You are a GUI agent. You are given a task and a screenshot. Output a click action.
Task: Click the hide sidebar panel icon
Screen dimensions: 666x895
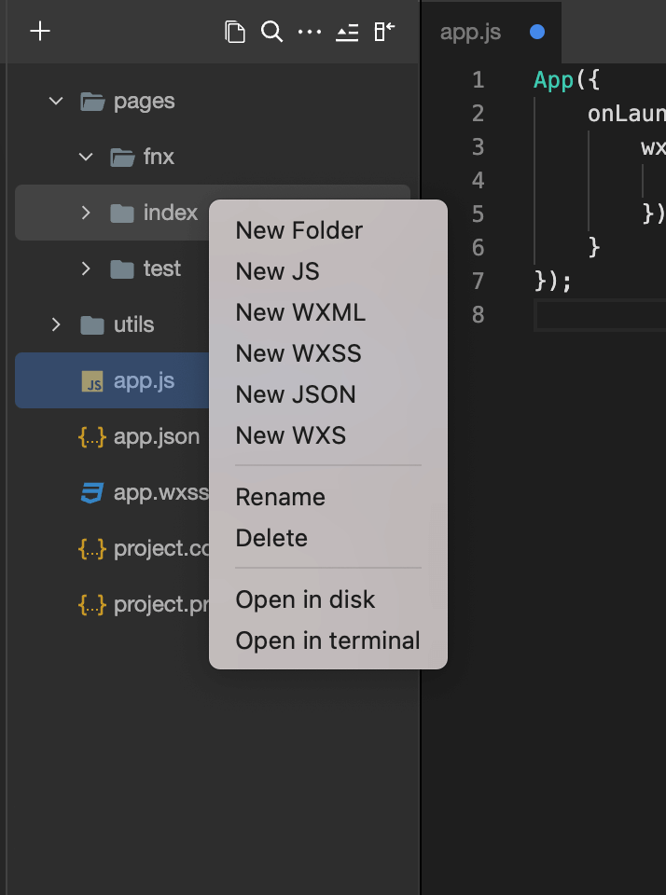[x=383, y=32]
